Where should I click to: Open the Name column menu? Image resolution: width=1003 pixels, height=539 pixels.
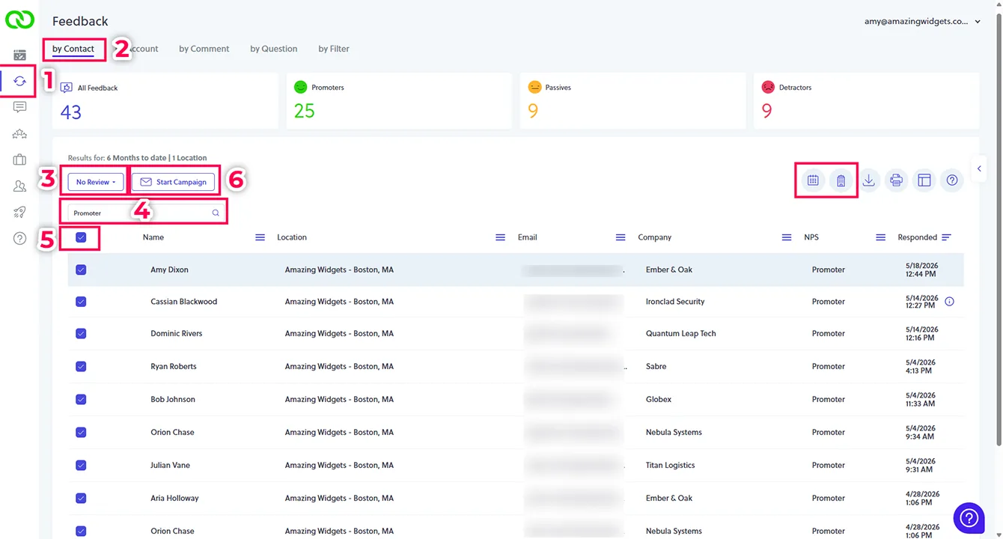pos(260,237)
